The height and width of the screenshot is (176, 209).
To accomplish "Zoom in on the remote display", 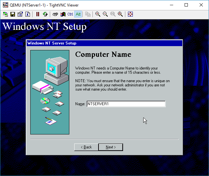I will pos(98,14).
